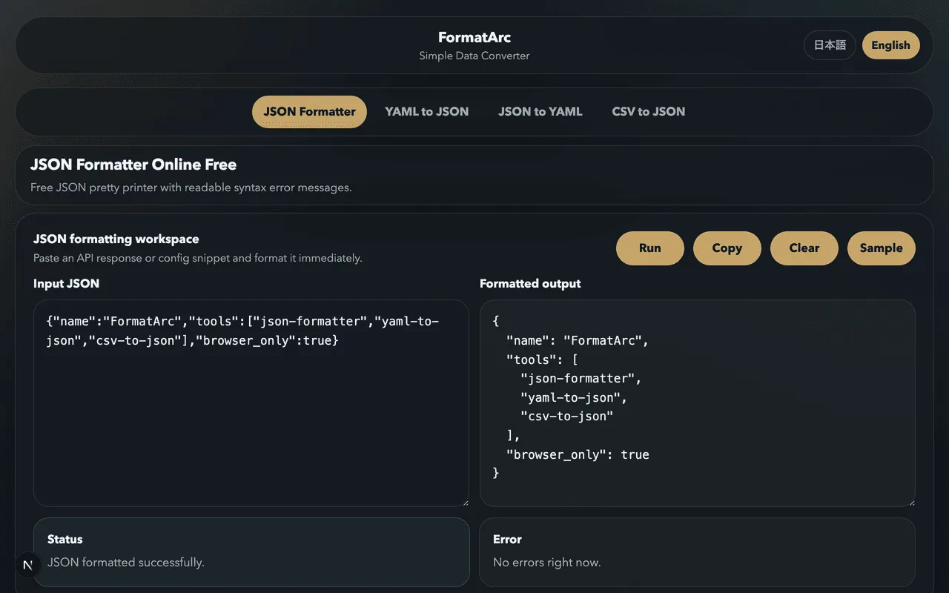Copy the formatted output

pos(727,248)
